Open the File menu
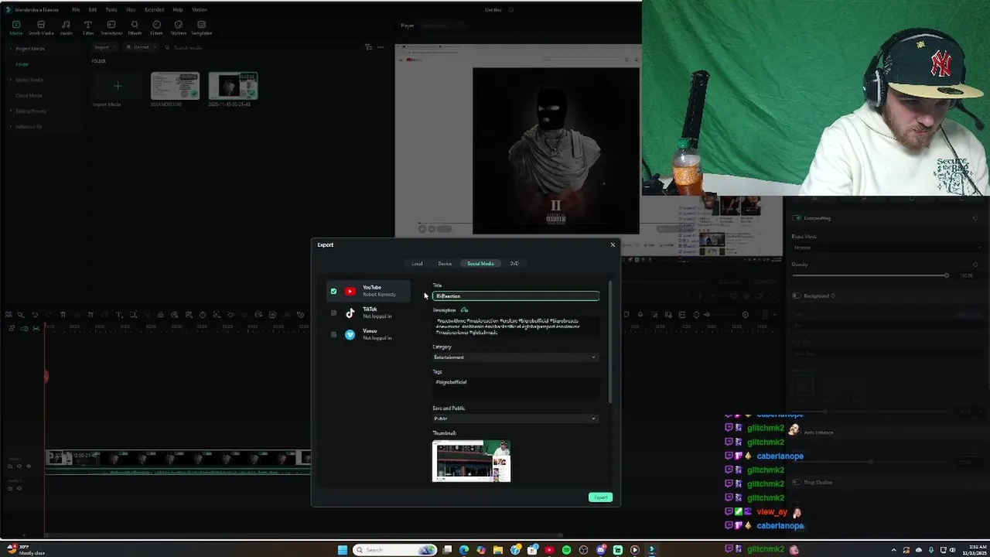The height and width of the screenshot is (557, 990). point(76,9)
